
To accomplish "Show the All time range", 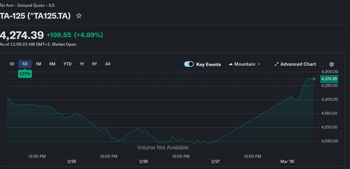I will [x=108, y=64].
